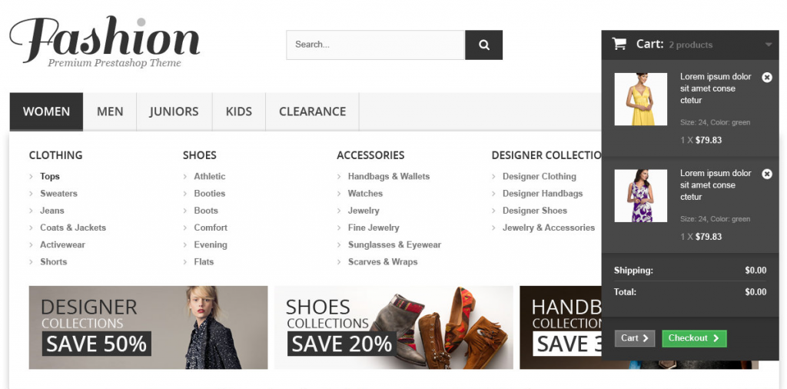Click the yellow dress product thumbnail

(x=640, y=99)
